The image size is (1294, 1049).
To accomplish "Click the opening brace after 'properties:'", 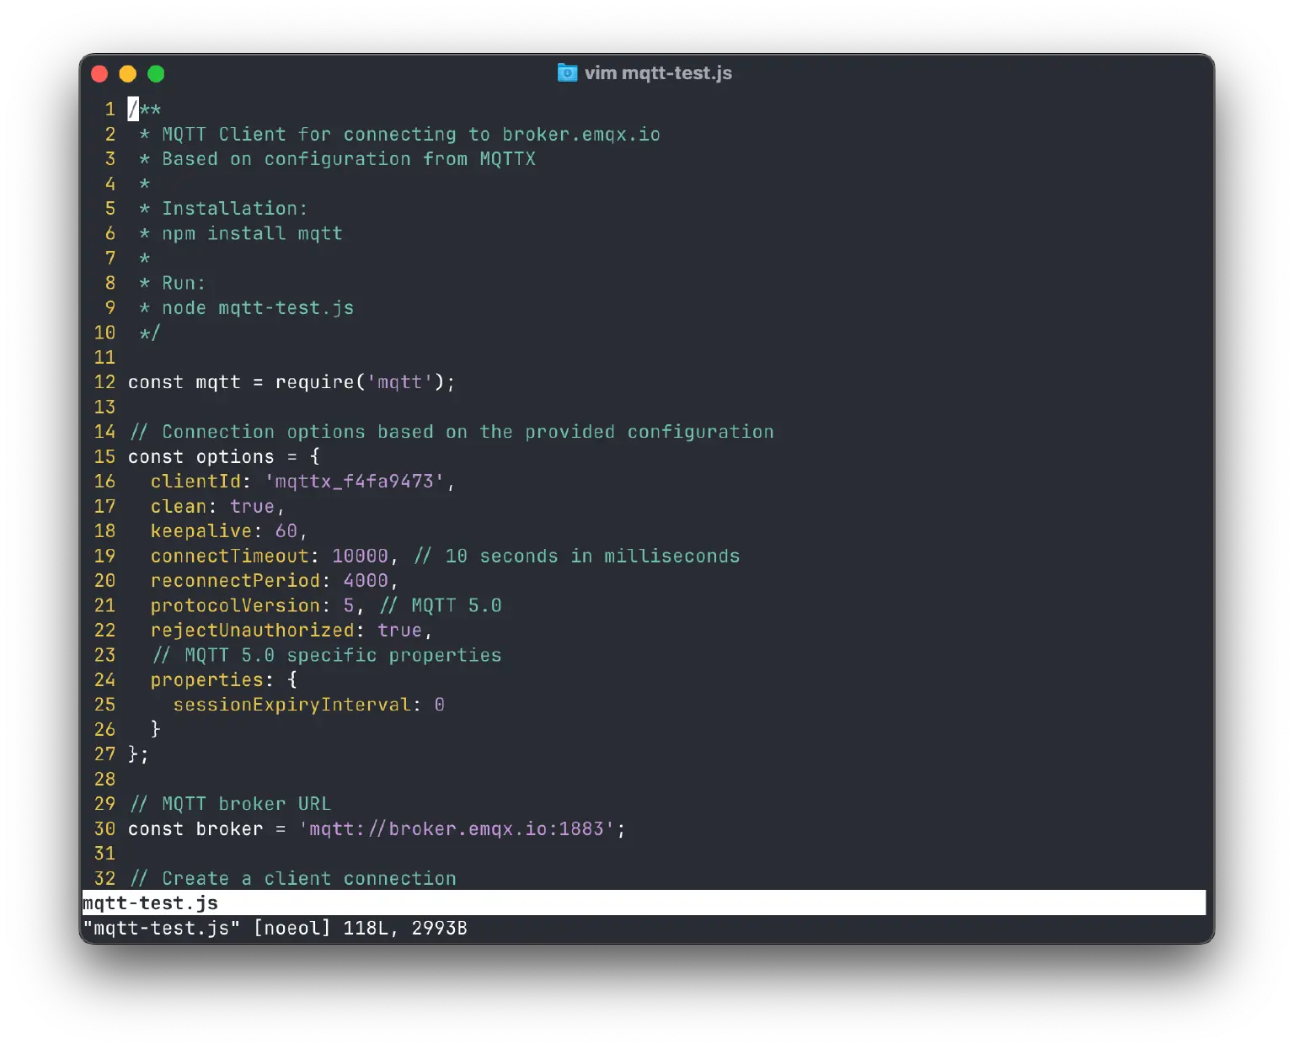I will coord(291,680).
